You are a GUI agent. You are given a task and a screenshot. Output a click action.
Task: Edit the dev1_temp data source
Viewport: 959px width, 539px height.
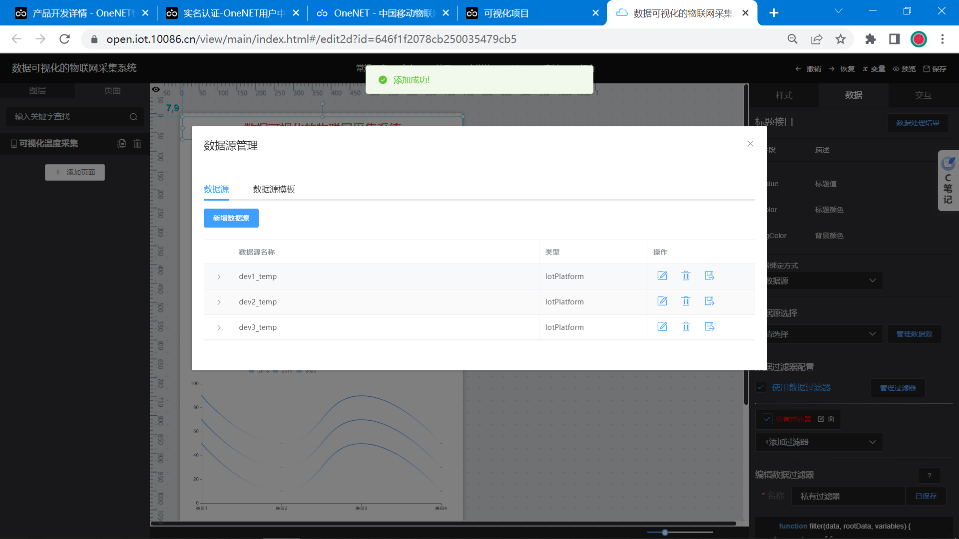coord(662,276)
